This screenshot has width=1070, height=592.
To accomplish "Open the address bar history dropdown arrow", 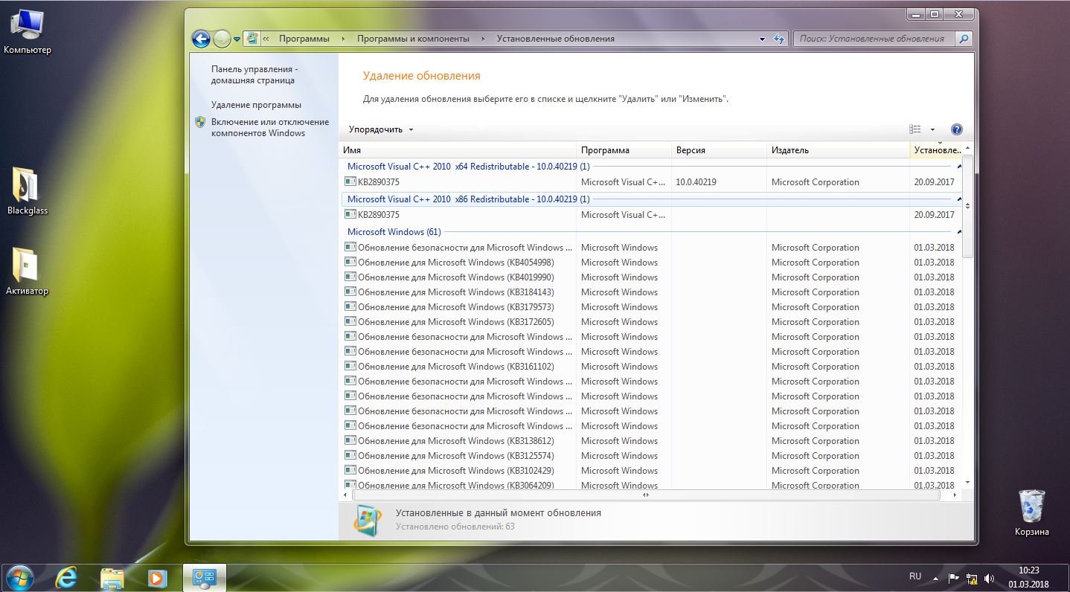I will coord(762,39).
